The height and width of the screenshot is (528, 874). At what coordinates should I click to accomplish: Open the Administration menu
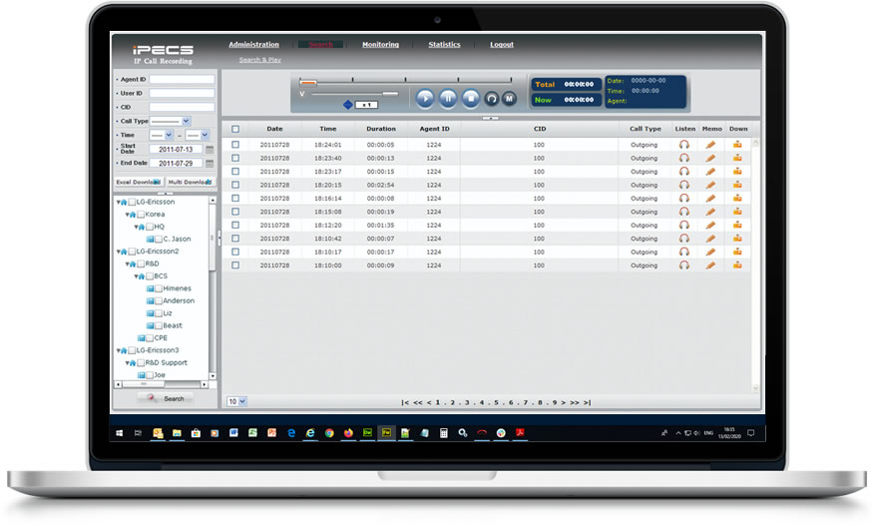click(x=253, y=44)
